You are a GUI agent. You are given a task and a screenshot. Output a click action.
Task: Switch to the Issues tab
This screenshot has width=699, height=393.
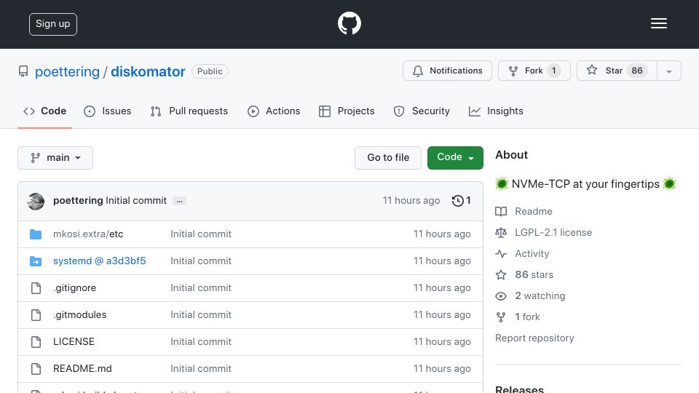pyautogui.click(x=108, y=111)
